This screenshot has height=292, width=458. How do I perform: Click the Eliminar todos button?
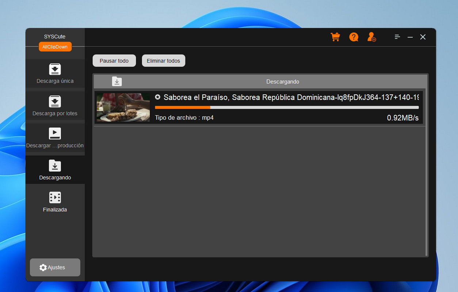pos(163,61)
